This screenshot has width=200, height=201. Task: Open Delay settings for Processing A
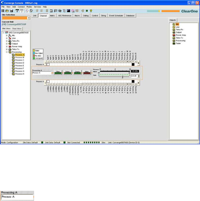68,72
